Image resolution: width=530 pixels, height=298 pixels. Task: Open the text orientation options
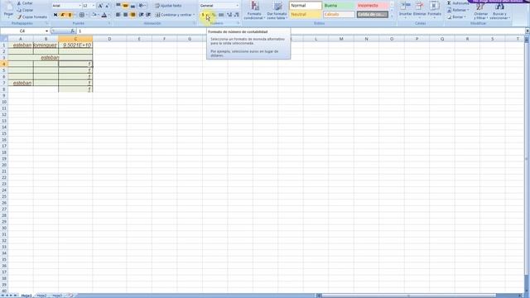(x=142, y=6)
